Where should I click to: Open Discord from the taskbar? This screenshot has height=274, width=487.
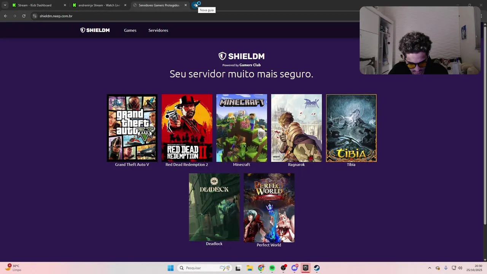(294, 268)
